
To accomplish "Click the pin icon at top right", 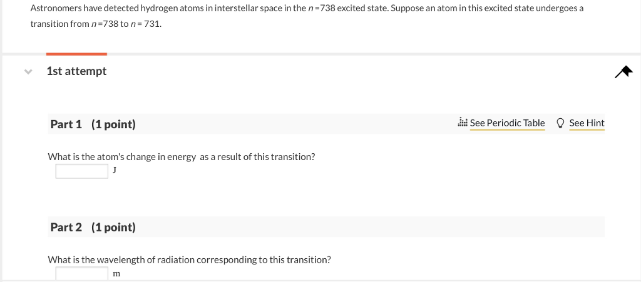I will (x=623, y=73).
